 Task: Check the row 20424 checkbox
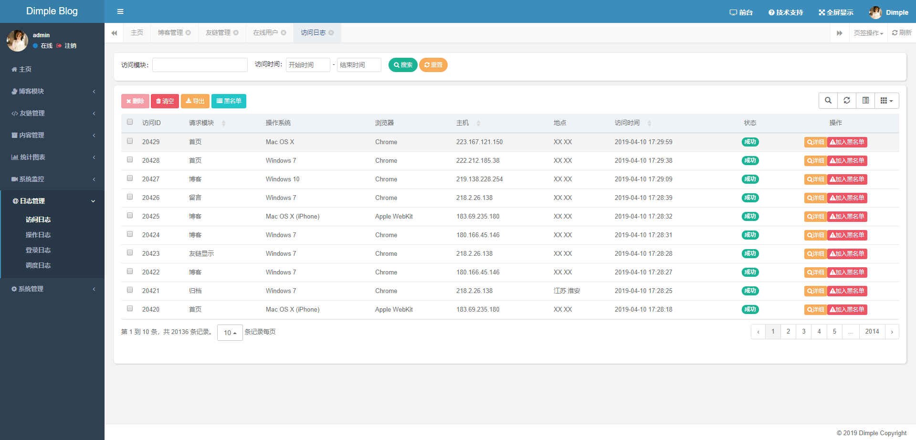pyautogui.click(x=130, y=234)
